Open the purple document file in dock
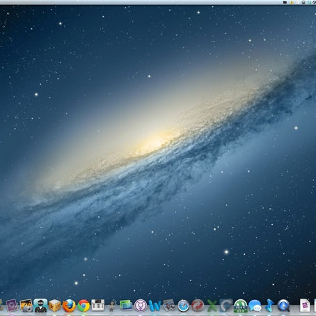This screenshot has height=316, width=316. [x=305, y=306]
